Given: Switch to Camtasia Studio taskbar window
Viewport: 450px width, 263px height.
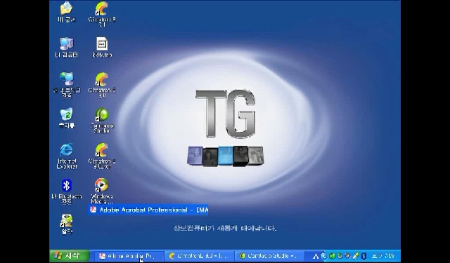Looking at the screenshot, I should coord(269,256).
